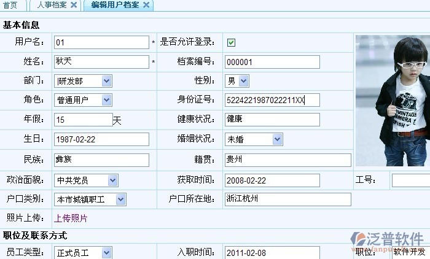Click the 用户名 input field

pos(101,42)
